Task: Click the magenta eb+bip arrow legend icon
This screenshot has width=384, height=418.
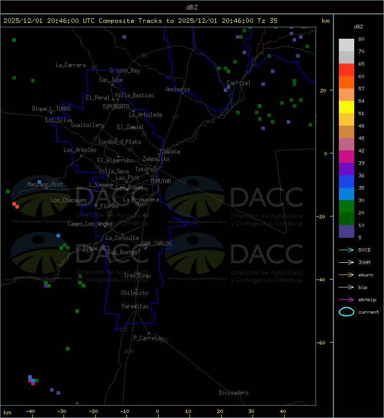Action: coord(346,300)
